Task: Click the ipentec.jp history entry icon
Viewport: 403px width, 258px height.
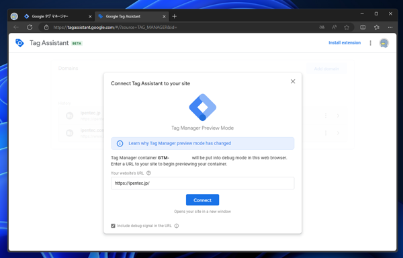Action: pos(70,116)
